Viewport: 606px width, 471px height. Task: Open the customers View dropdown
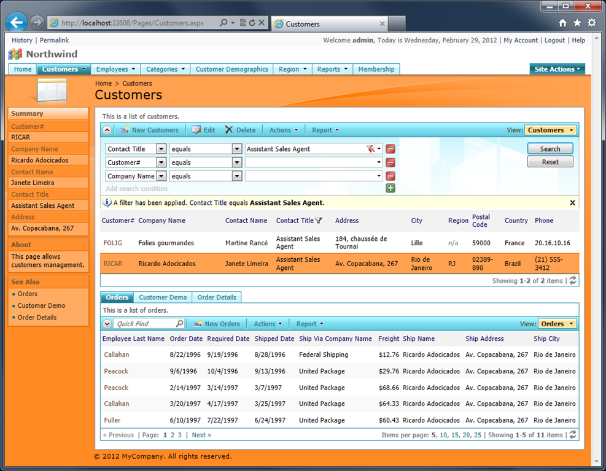(x=550, y=130)
